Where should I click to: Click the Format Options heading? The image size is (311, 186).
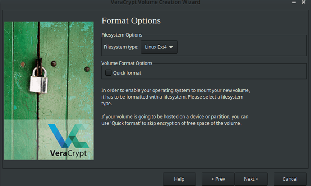tap(131, 20)
